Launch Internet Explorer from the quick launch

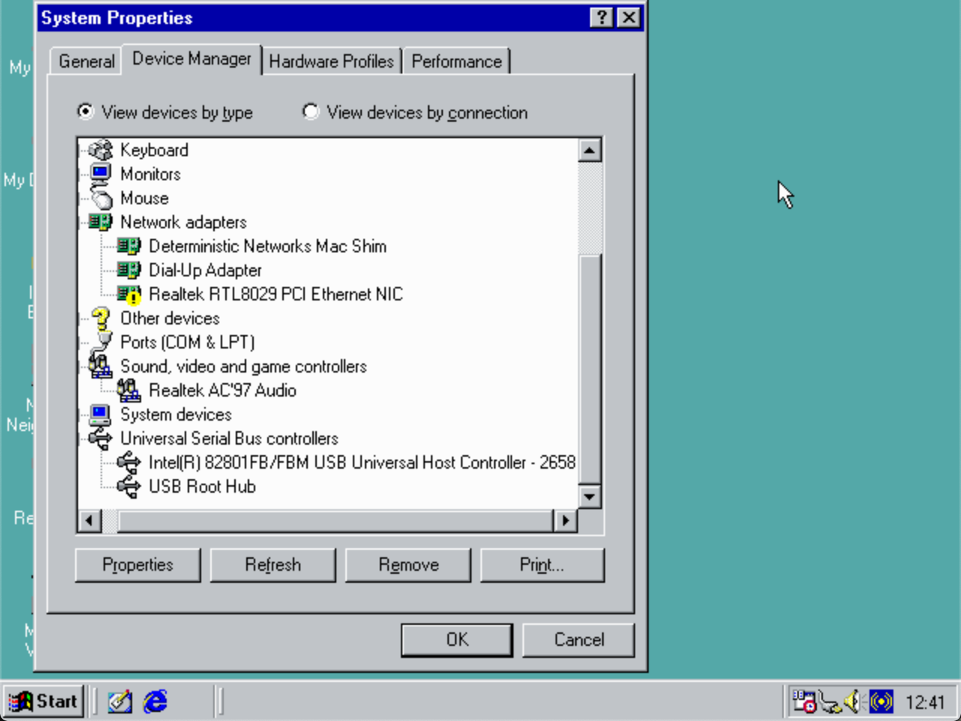coord(155,701)
